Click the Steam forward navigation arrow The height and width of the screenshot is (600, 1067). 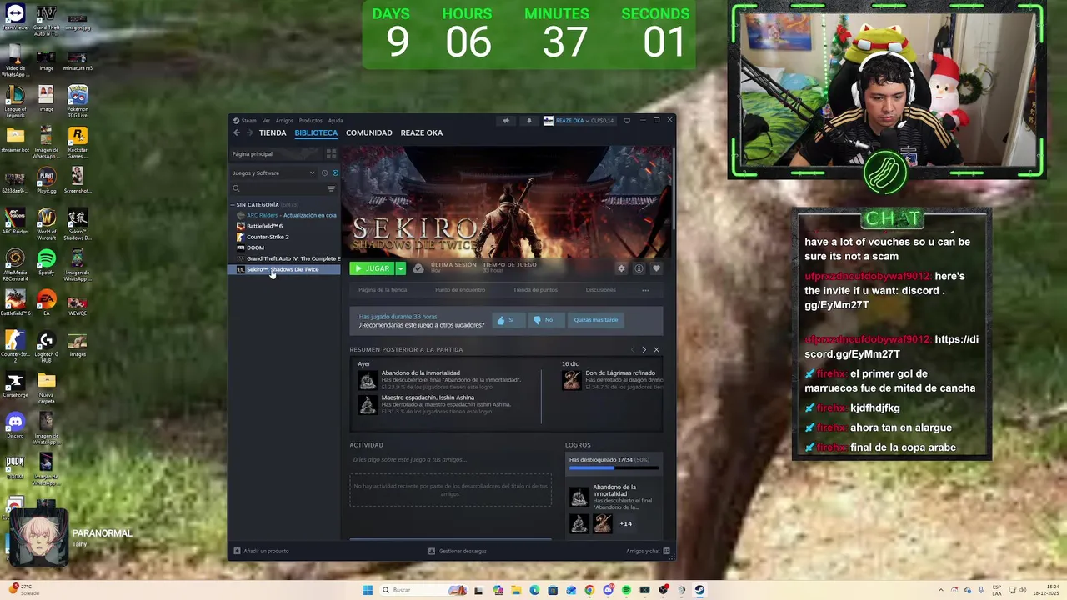249,132
